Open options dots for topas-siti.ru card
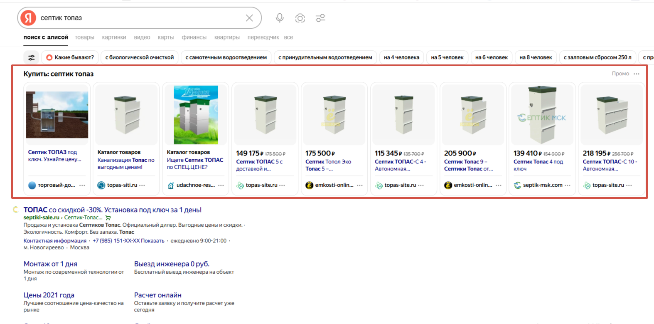 142,185
